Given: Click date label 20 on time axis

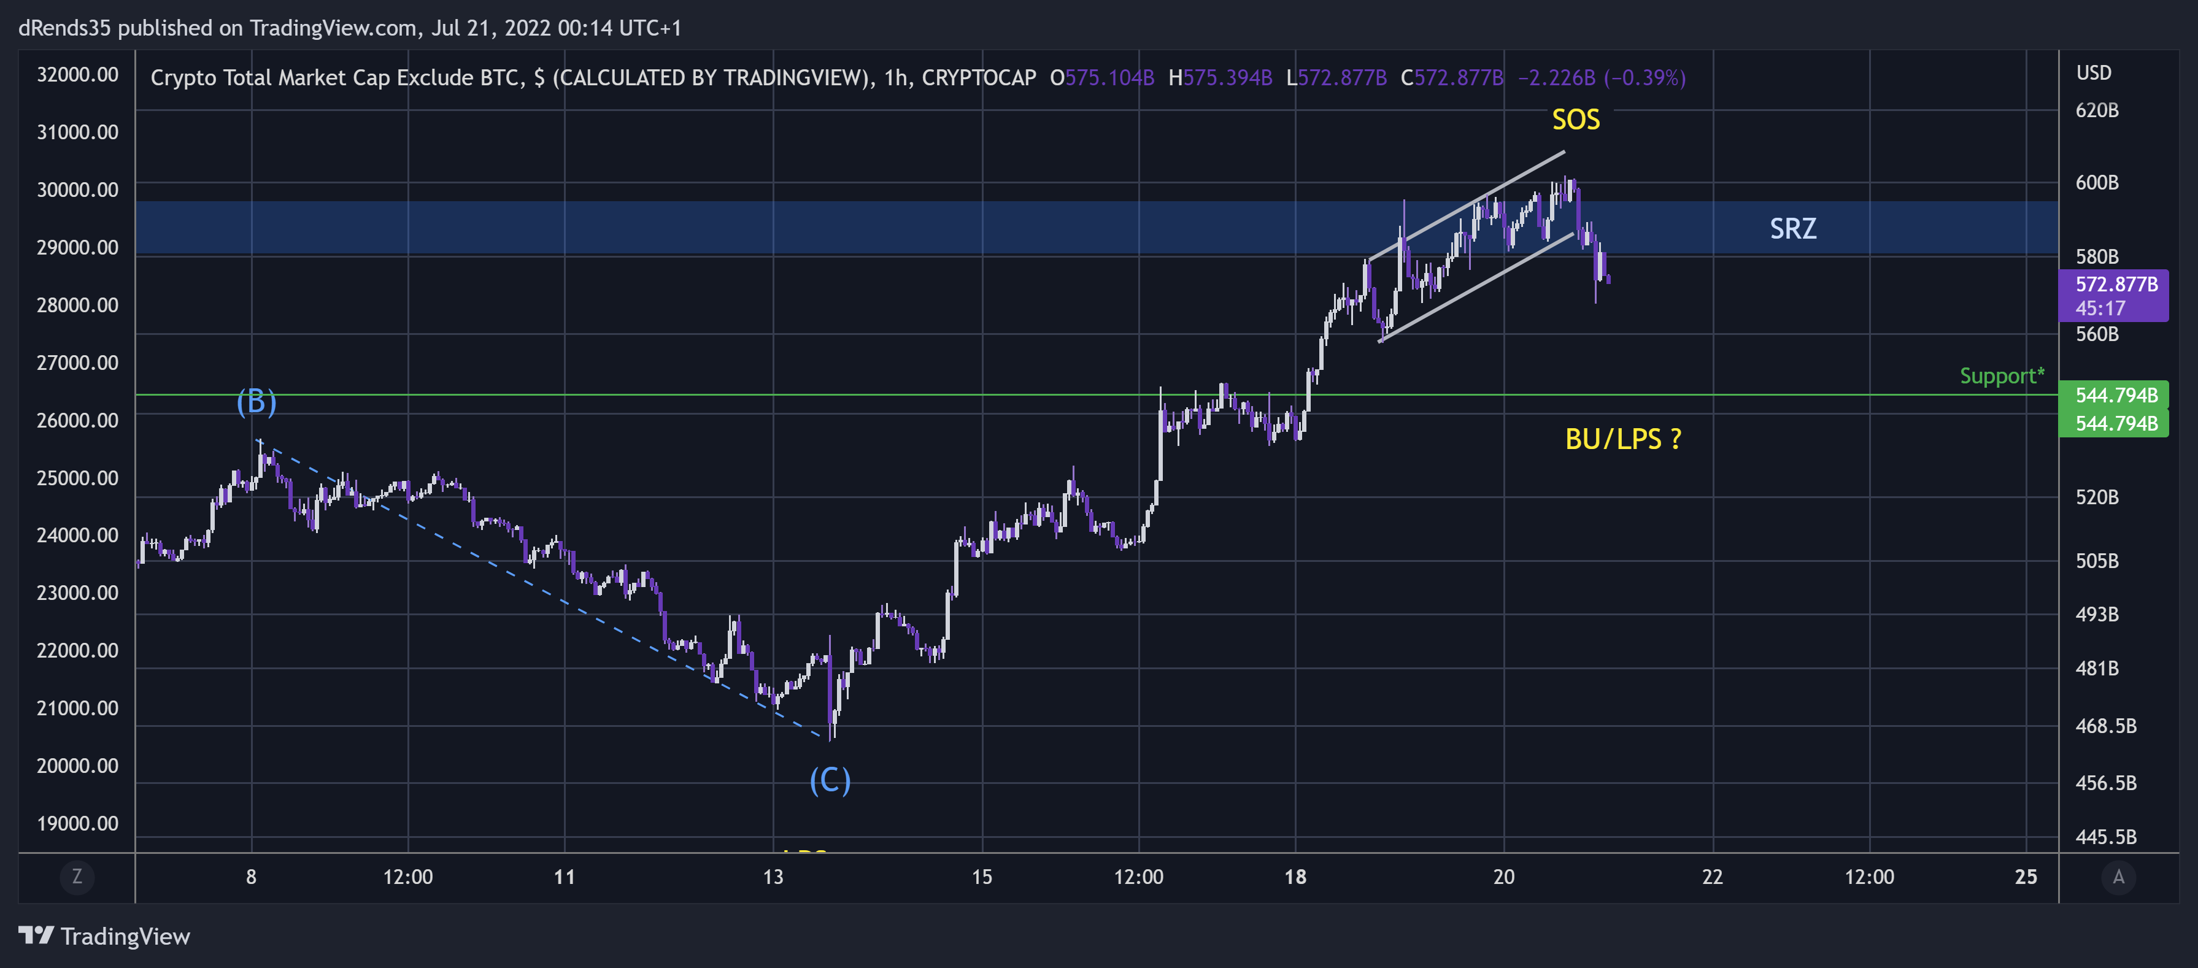Looking at the screenshot, I should click(1503, 878).
